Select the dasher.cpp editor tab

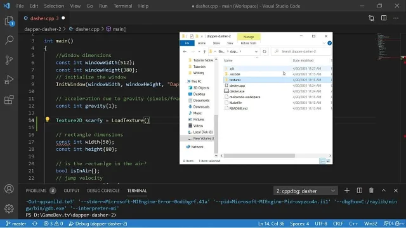(44, 18)
